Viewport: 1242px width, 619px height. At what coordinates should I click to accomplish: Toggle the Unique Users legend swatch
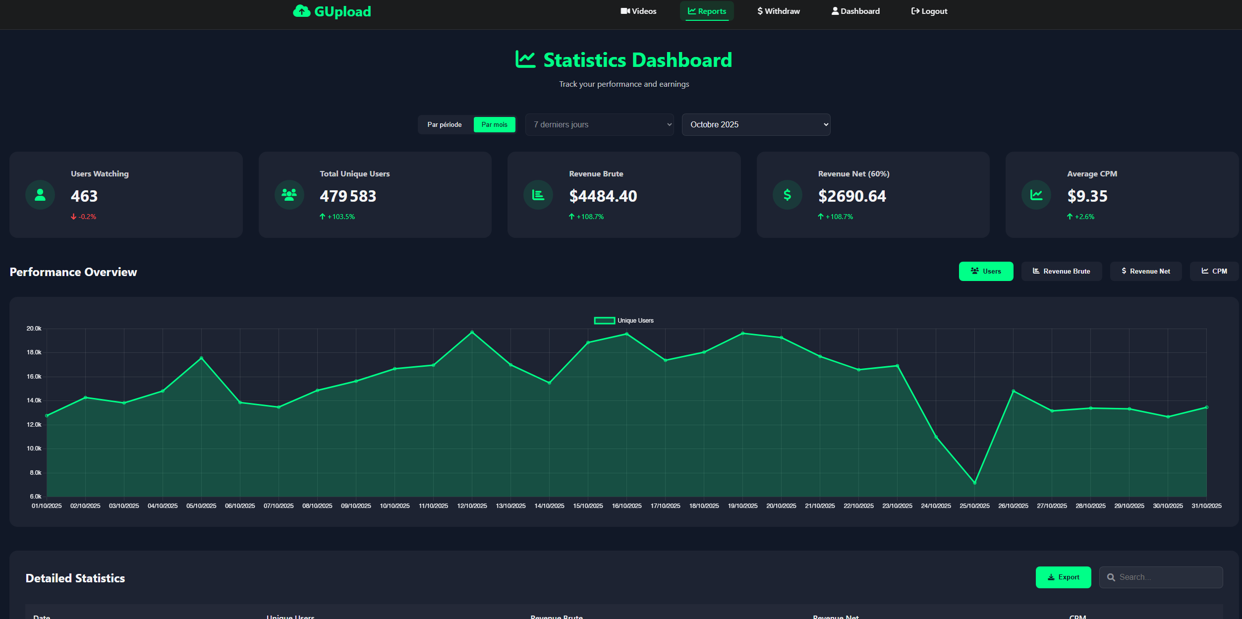tap(604, 321)
